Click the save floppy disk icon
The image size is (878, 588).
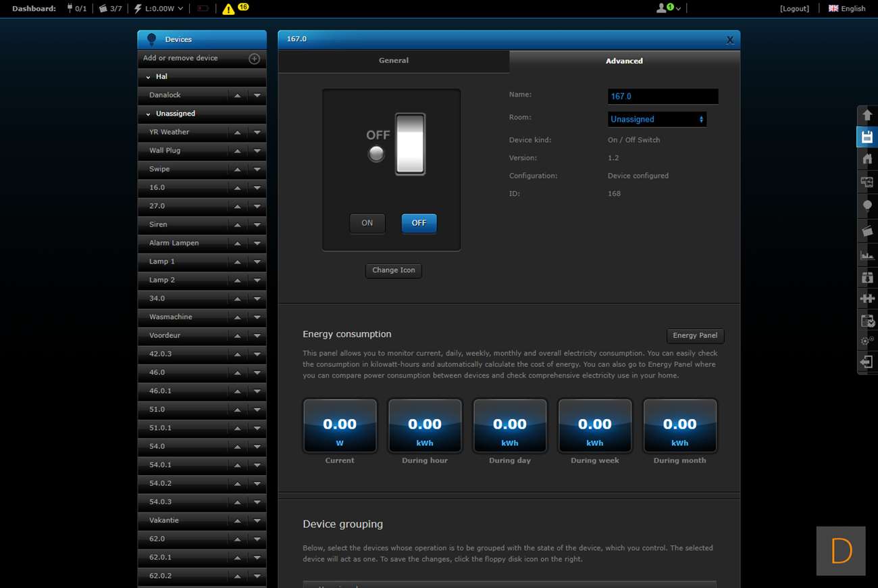point(867,137)
